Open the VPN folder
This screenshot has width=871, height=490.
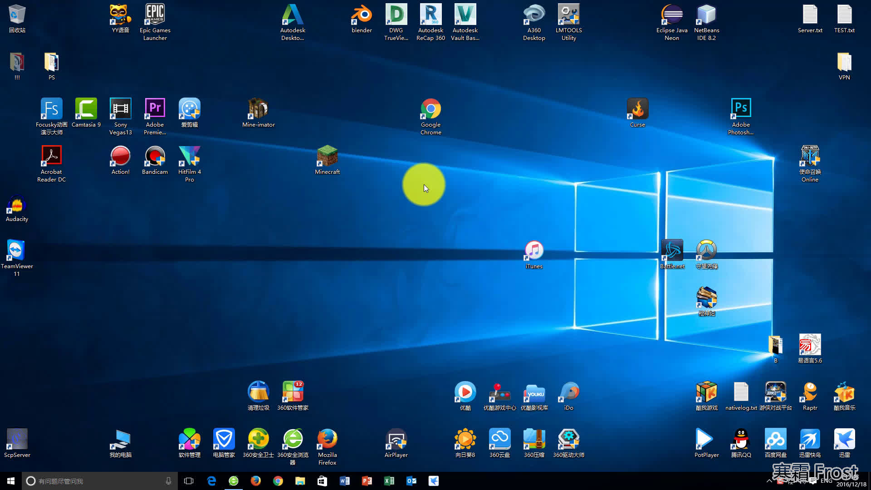(844, 66)
